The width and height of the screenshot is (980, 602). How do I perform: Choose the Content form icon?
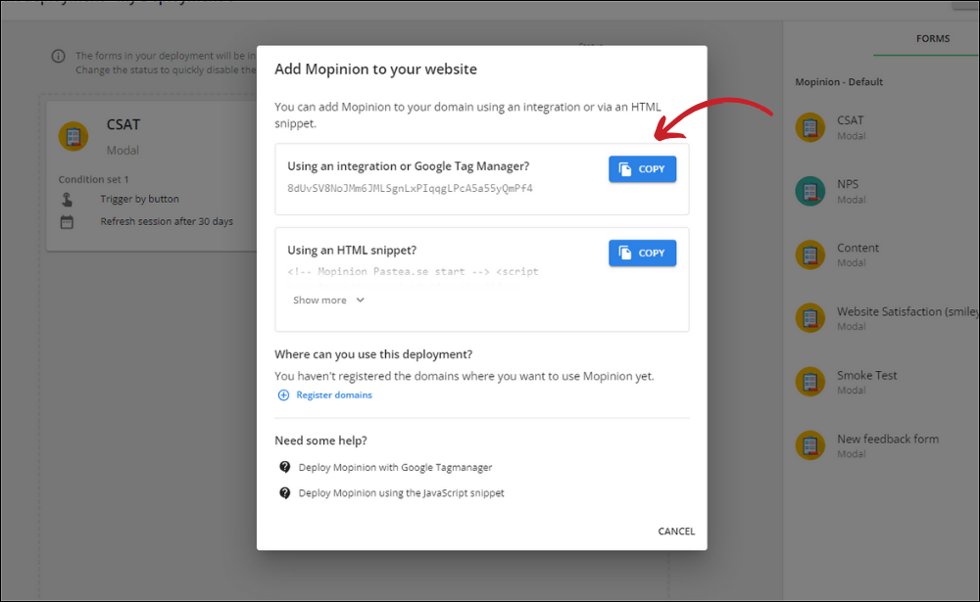[x=809, y=255]
